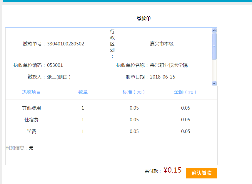
Task: Click the 数量 column header
Action: (x=83, y=92)
